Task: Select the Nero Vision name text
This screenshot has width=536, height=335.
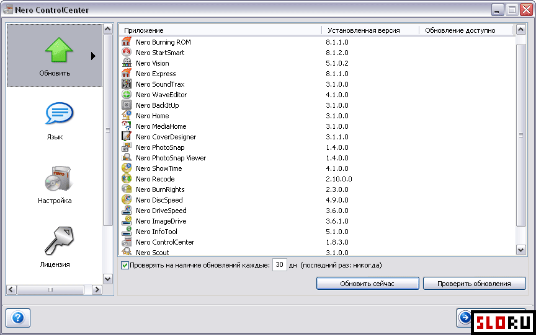Action: tap(153, 63)
